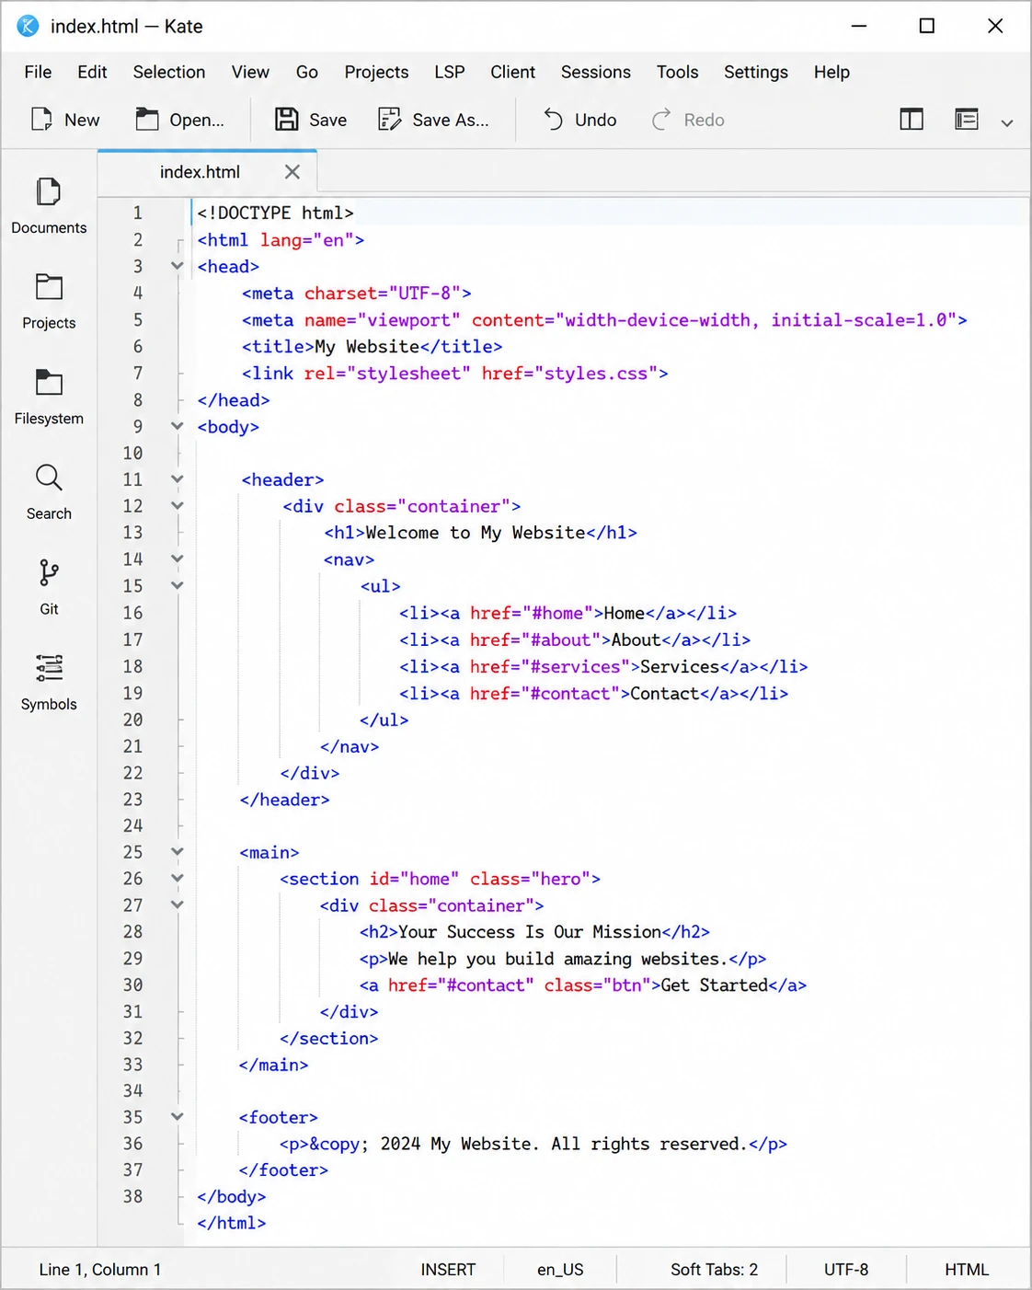Click the Get Started anchor line
The width and height of the screenshot is (1032, 1290).
coord(583,985)
